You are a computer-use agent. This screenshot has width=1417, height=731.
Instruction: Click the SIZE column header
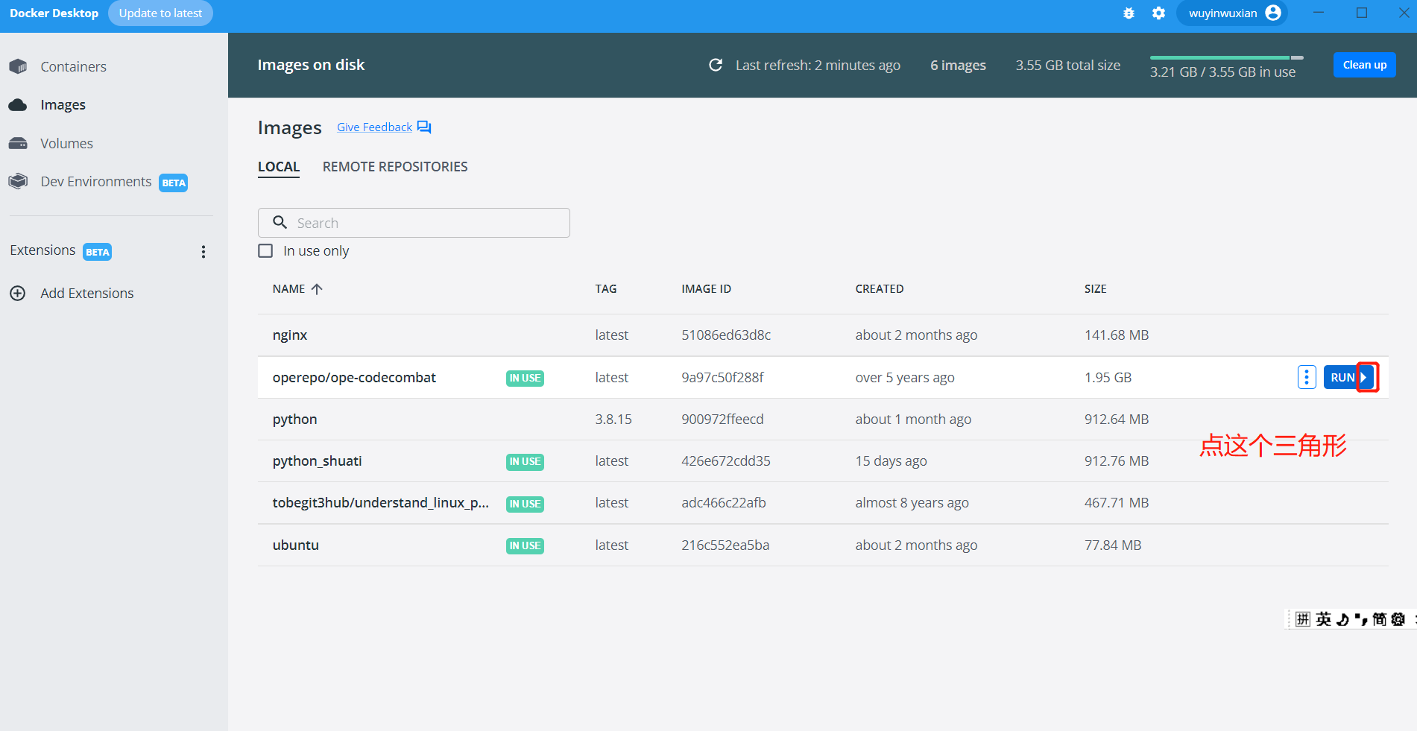click(1096, 289)
